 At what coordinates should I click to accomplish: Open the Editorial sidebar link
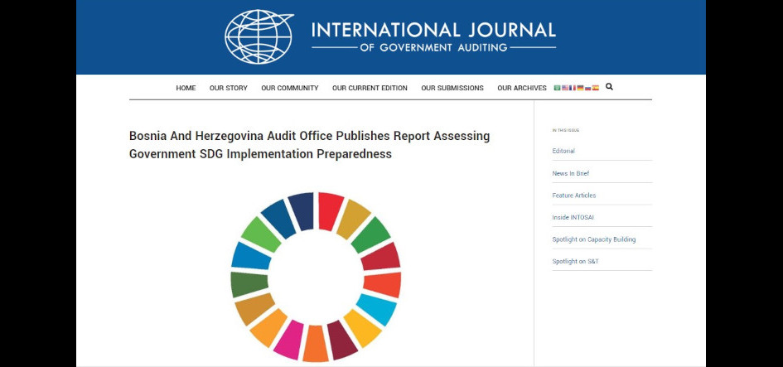click(x=563, y=151)
